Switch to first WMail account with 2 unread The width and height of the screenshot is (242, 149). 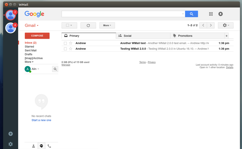pyautogui.click(x=10, y=15)
